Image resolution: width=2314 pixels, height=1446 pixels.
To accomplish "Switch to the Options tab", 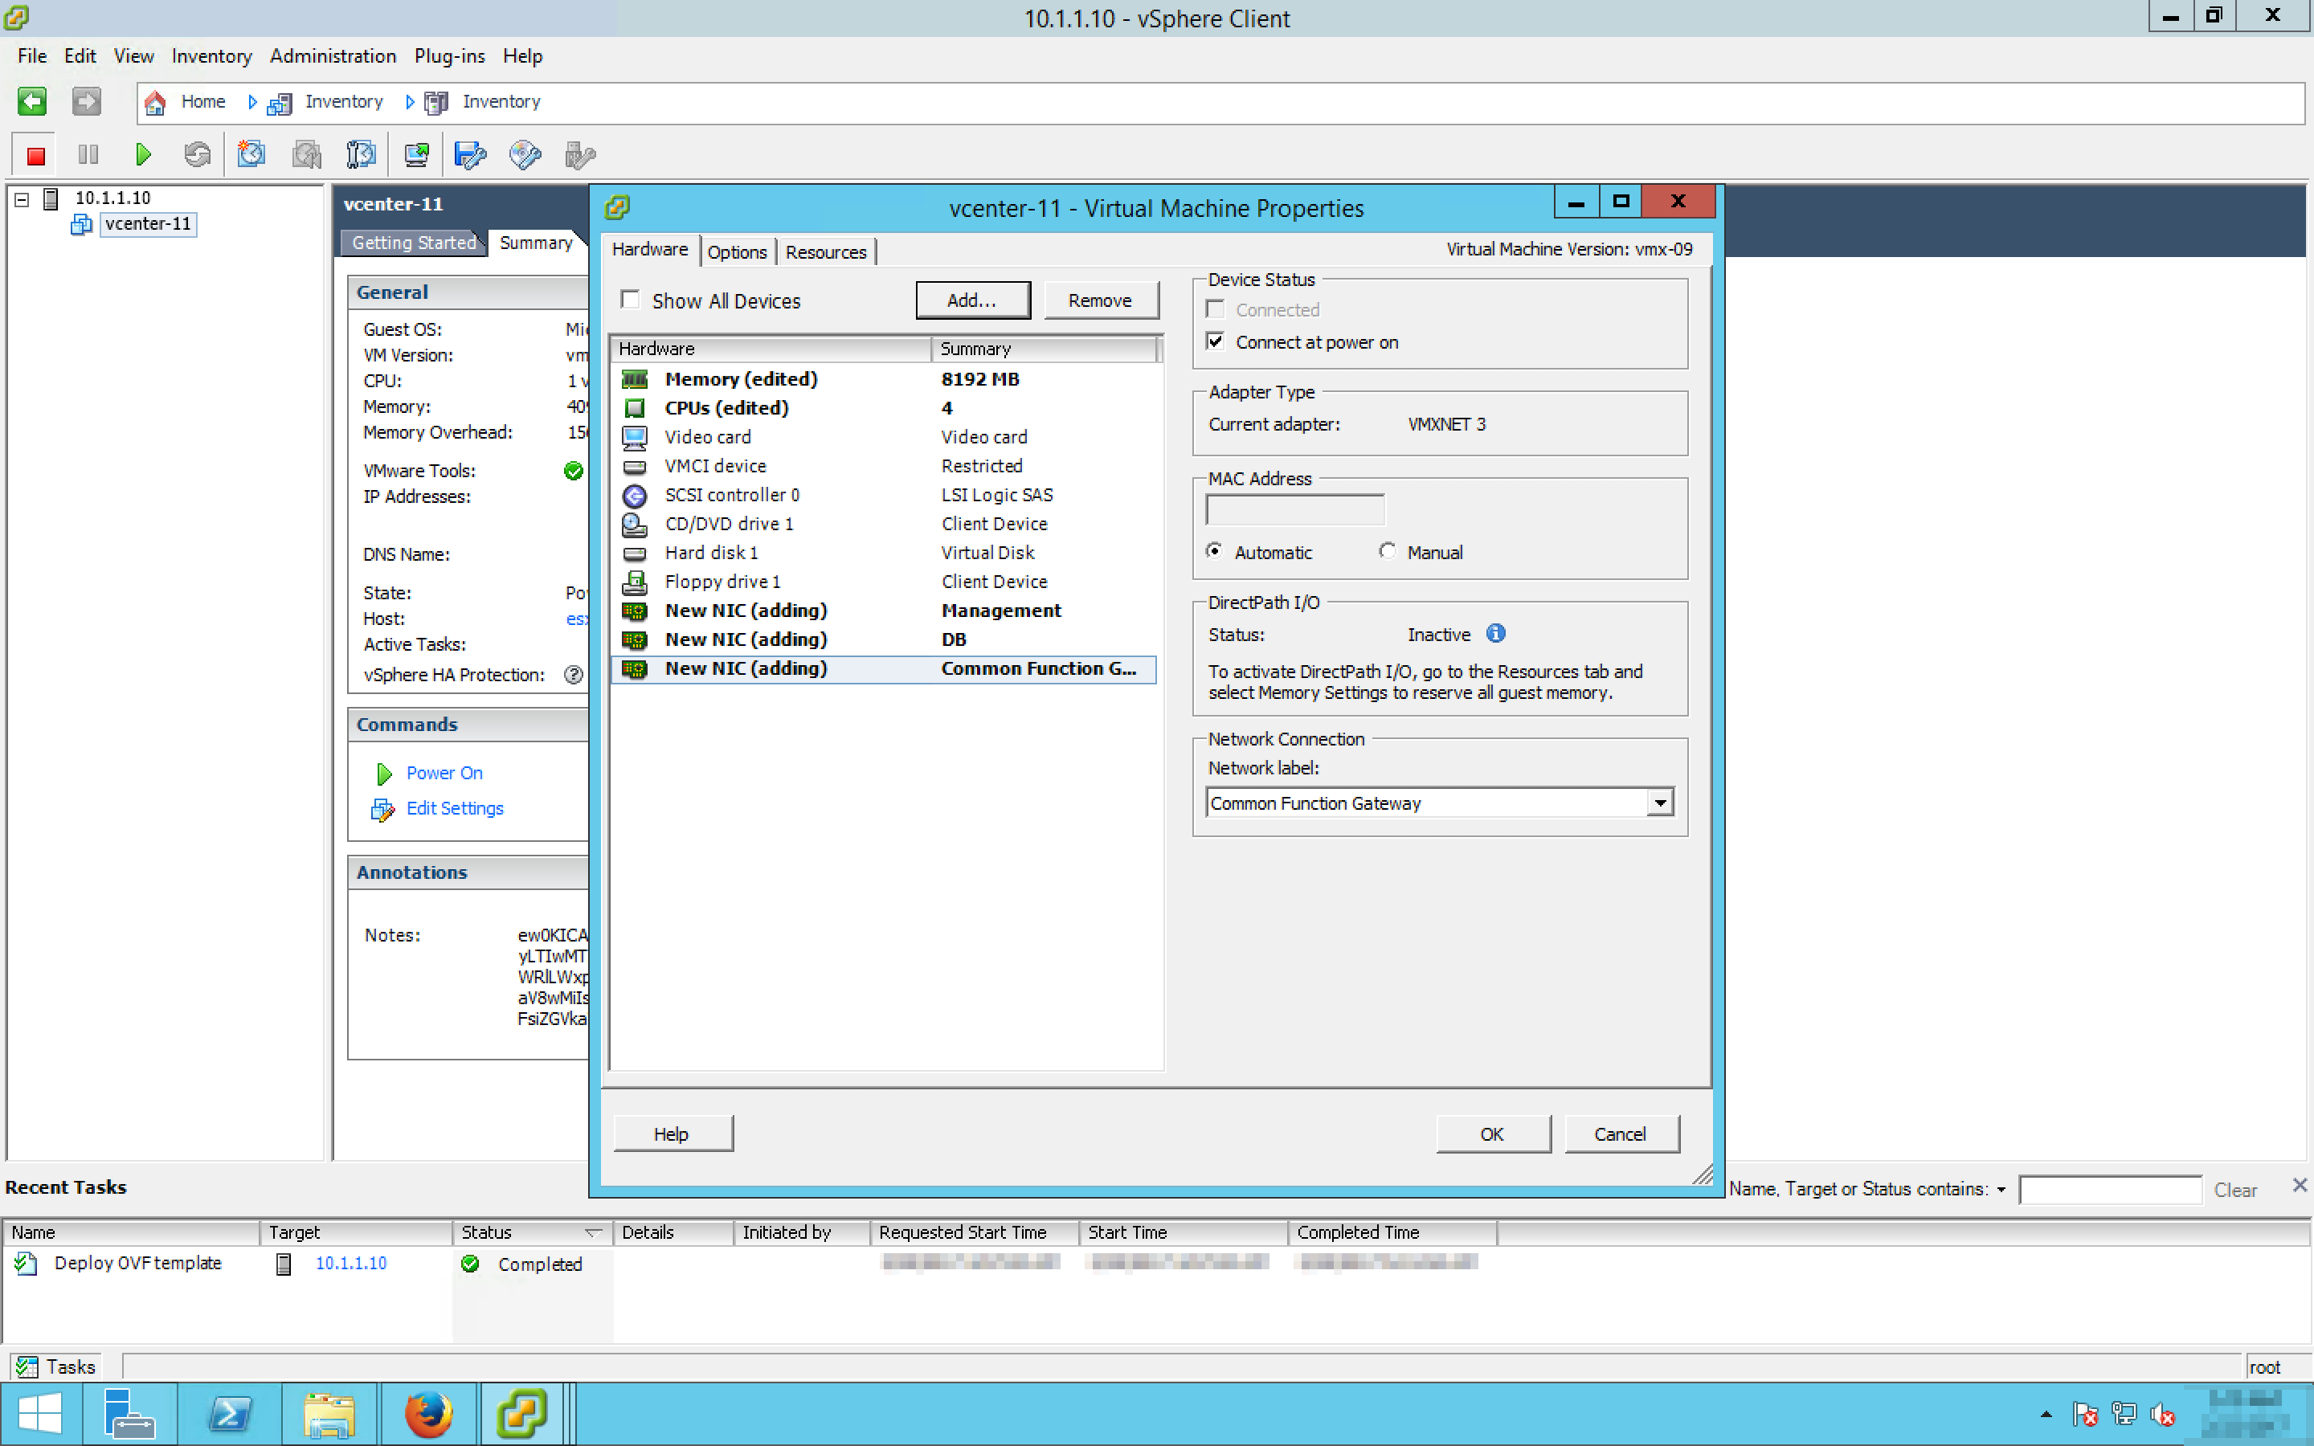I will click(736, 252).
